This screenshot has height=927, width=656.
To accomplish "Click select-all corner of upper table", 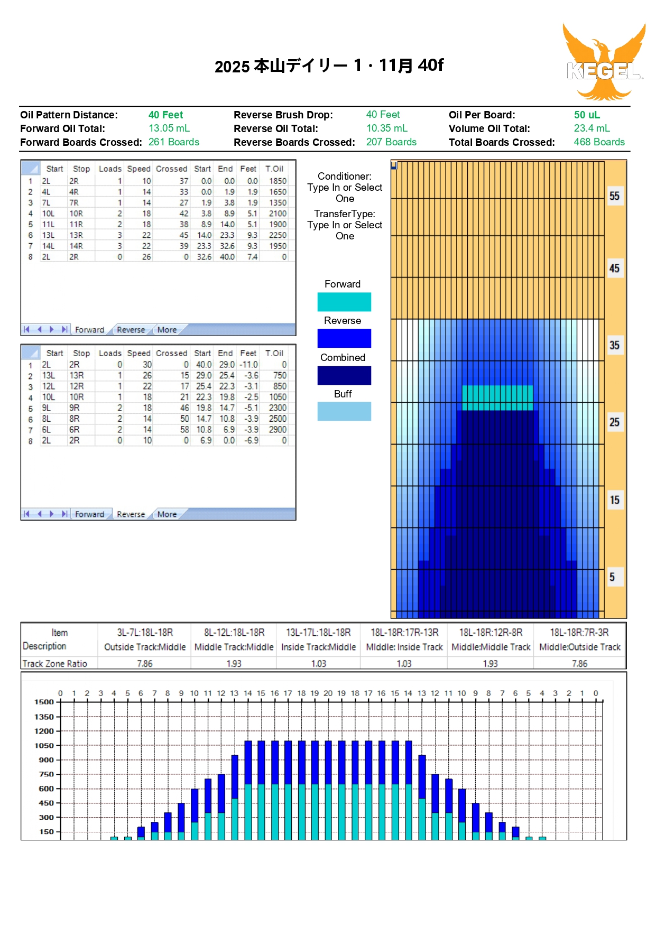I will tap(31, 169).
